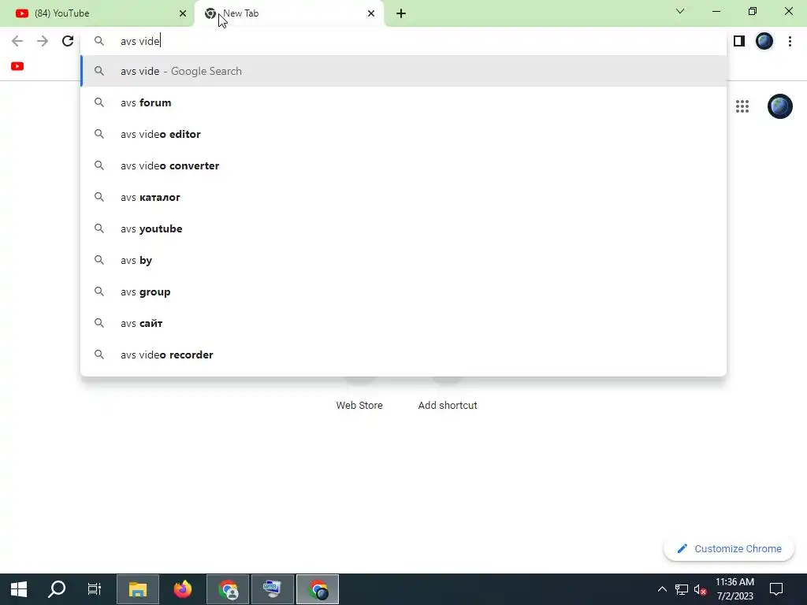This screenshot has width=807, height=605.
Task: Click the address bar typed text
Action: coord(140,41)
